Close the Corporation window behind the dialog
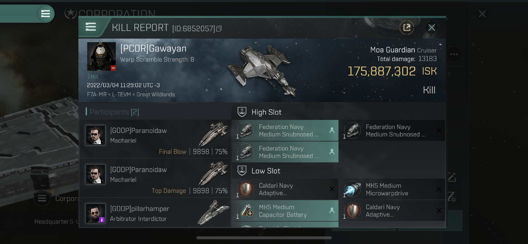 click(482, 14)
